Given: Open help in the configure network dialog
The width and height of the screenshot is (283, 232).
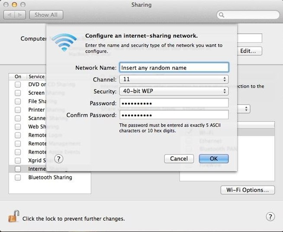Looking at the screenshot, I should click(59, 159).
